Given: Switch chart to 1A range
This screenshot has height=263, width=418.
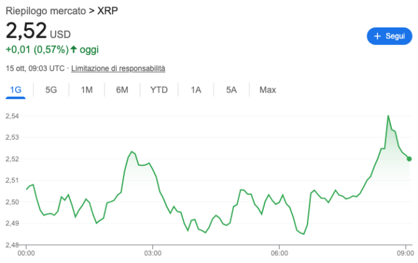Looking at the screenshot, I should coord(196,90).
